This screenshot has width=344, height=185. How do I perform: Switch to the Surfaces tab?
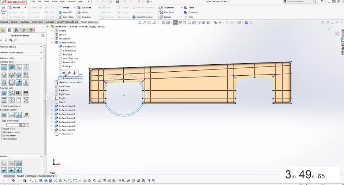click(25, 22)
